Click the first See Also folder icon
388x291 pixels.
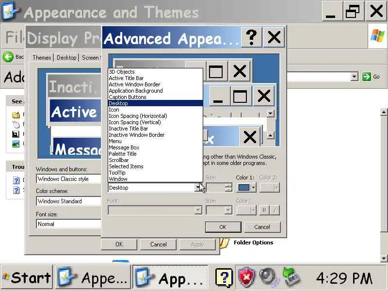point(16,115)
